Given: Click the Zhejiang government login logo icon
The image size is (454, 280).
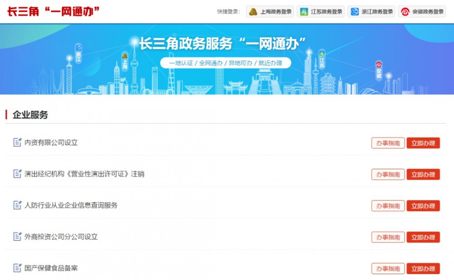Looking at the screenshot, I should click(x=355, y=12).
